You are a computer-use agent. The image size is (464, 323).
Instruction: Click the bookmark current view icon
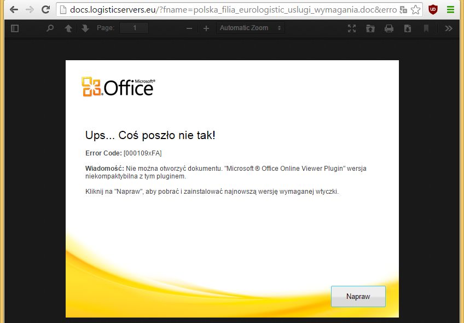click(426, 28)
